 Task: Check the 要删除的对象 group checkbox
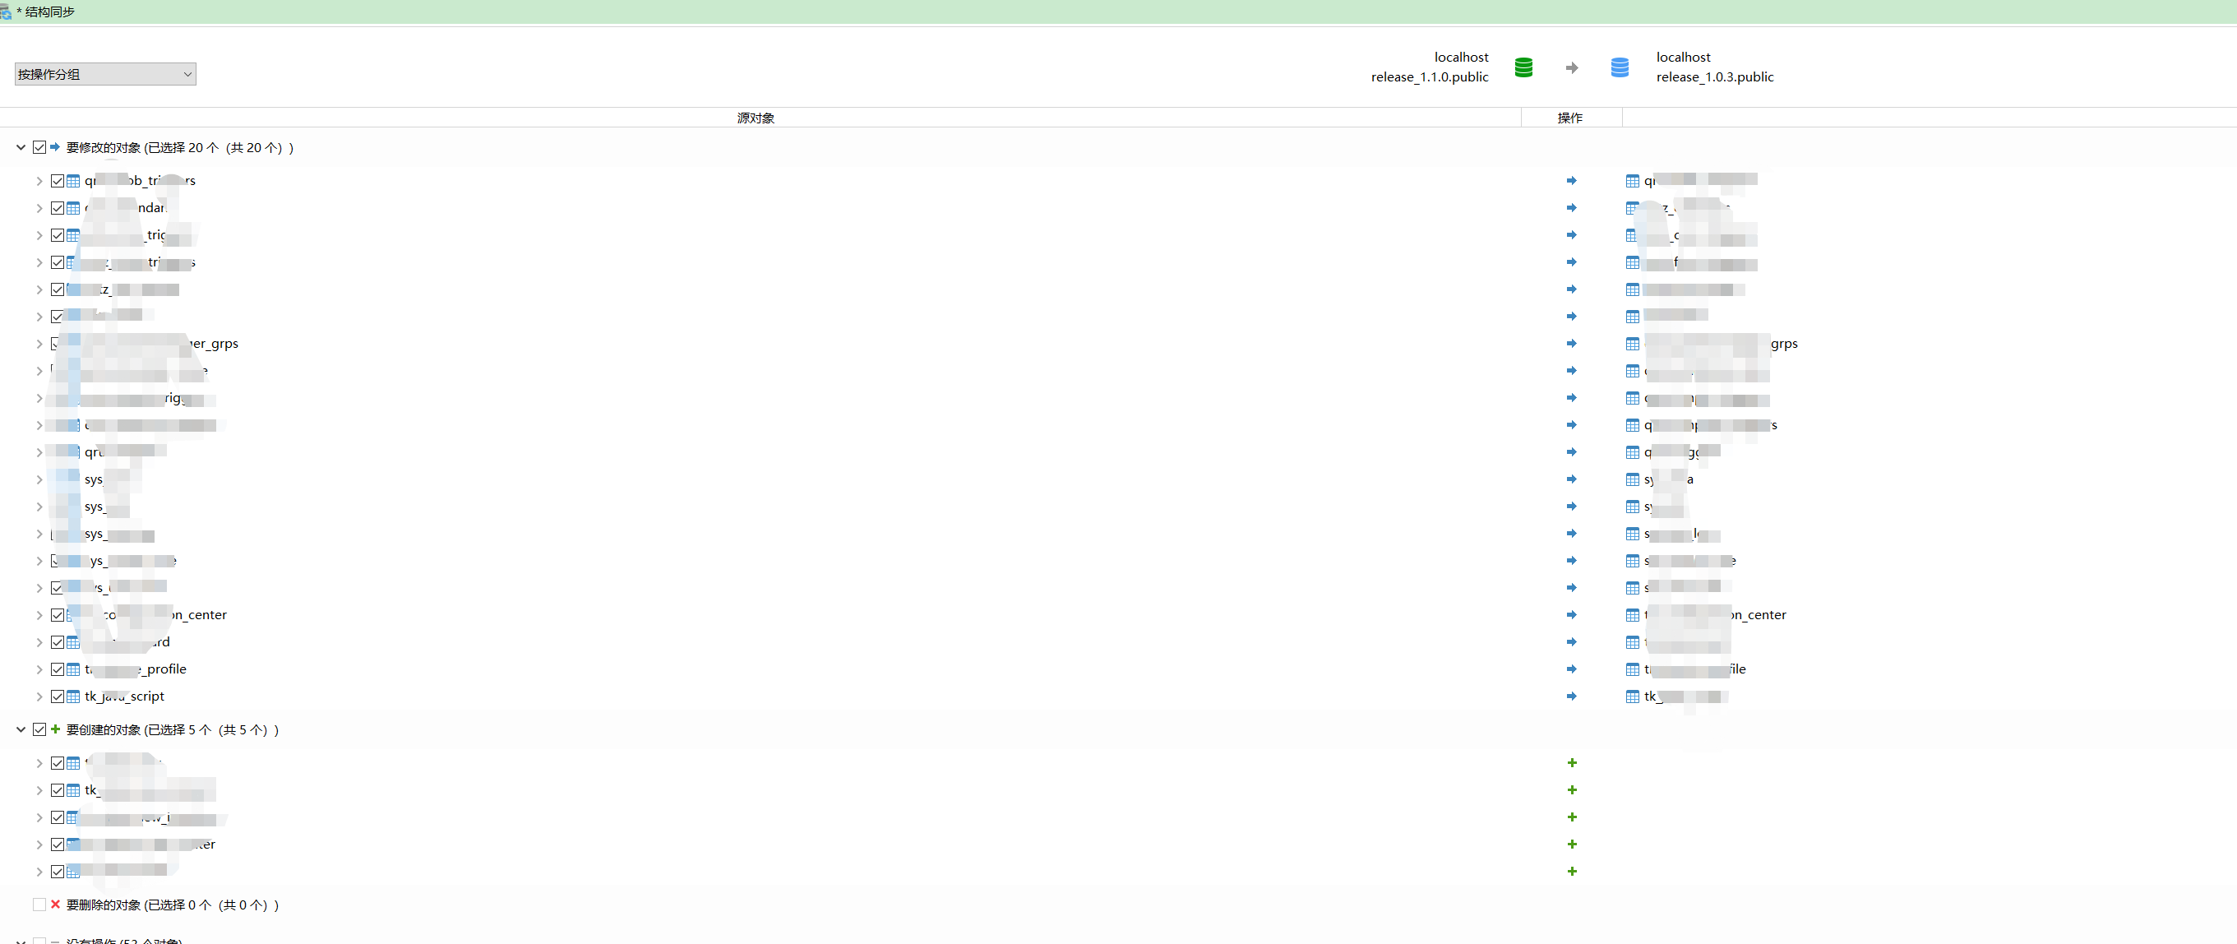[39, 904]
